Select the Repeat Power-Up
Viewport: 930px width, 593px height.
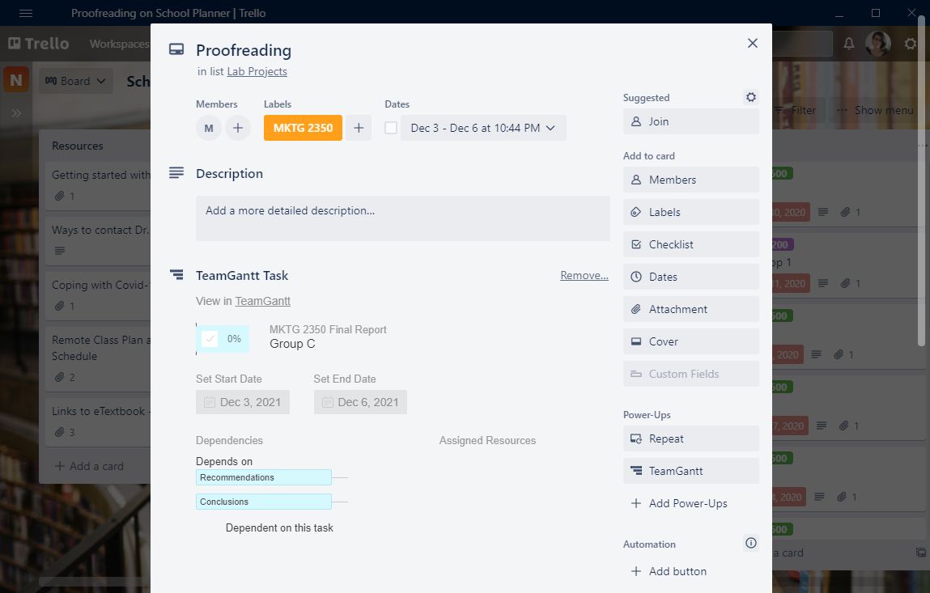click(x=690, y=438)
